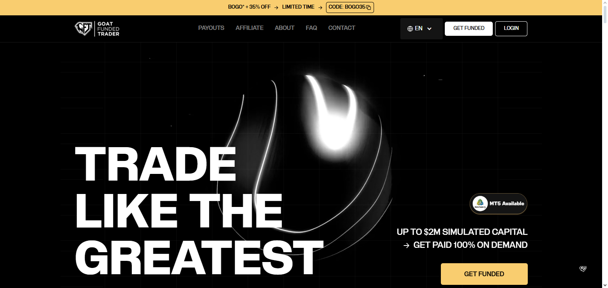Click the LOGIN button
The height and width of the screenshot is (288, 608).
[x=511, y=28]
